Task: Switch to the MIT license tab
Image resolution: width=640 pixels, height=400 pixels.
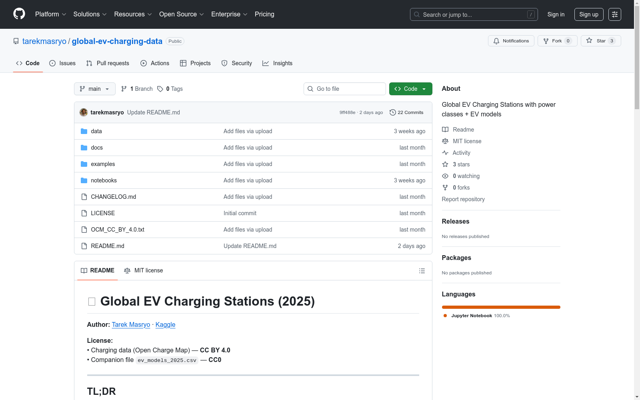Action: (x=144, y=270)
